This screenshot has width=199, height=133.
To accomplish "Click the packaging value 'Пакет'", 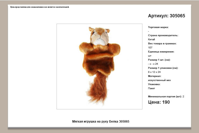I will click(x=151, y=88).
